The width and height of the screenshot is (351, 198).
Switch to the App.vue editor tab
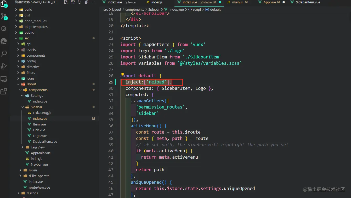tap(269, 2)
